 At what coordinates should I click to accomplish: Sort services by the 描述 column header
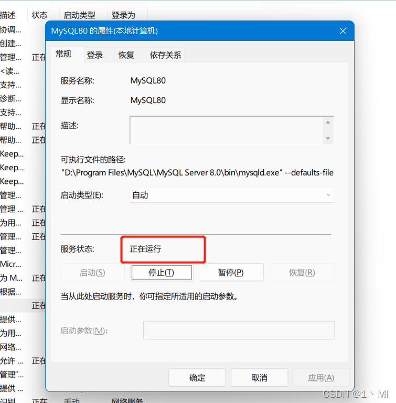tap(8, 15)
